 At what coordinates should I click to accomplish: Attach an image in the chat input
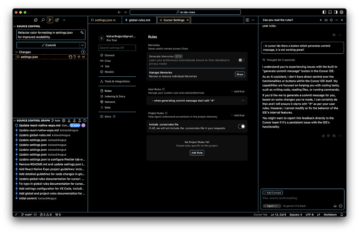334,206
